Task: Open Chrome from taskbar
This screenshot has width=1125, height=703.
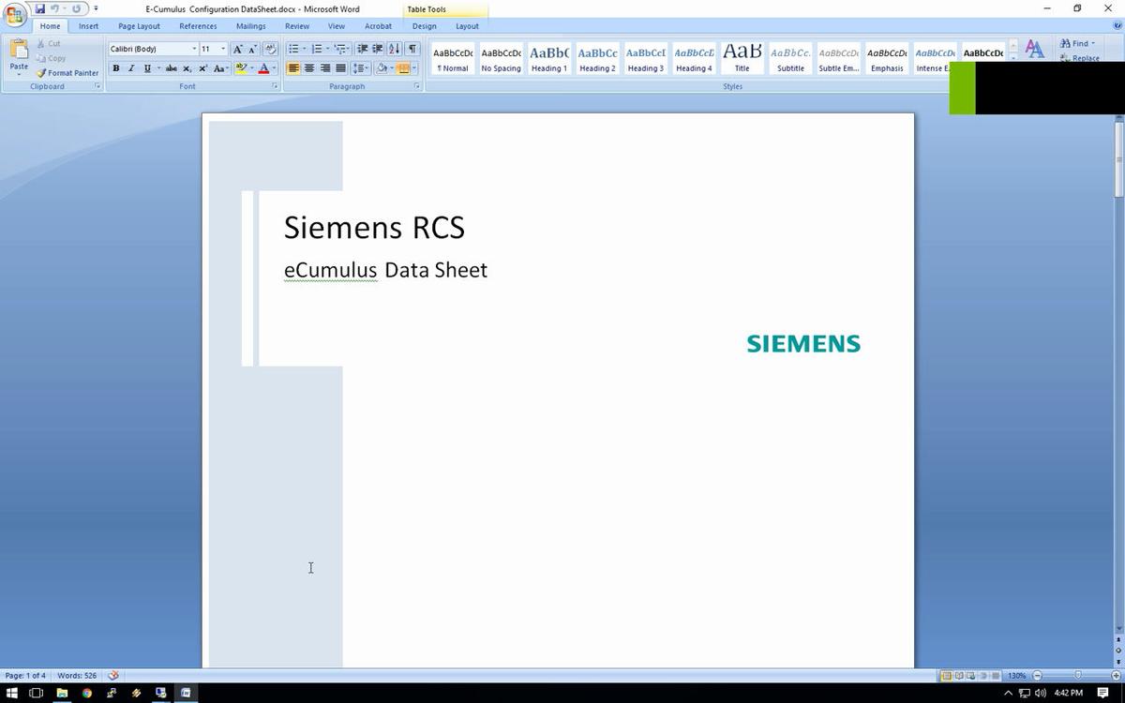Action: pyautogui.click(x=86, y=693)
